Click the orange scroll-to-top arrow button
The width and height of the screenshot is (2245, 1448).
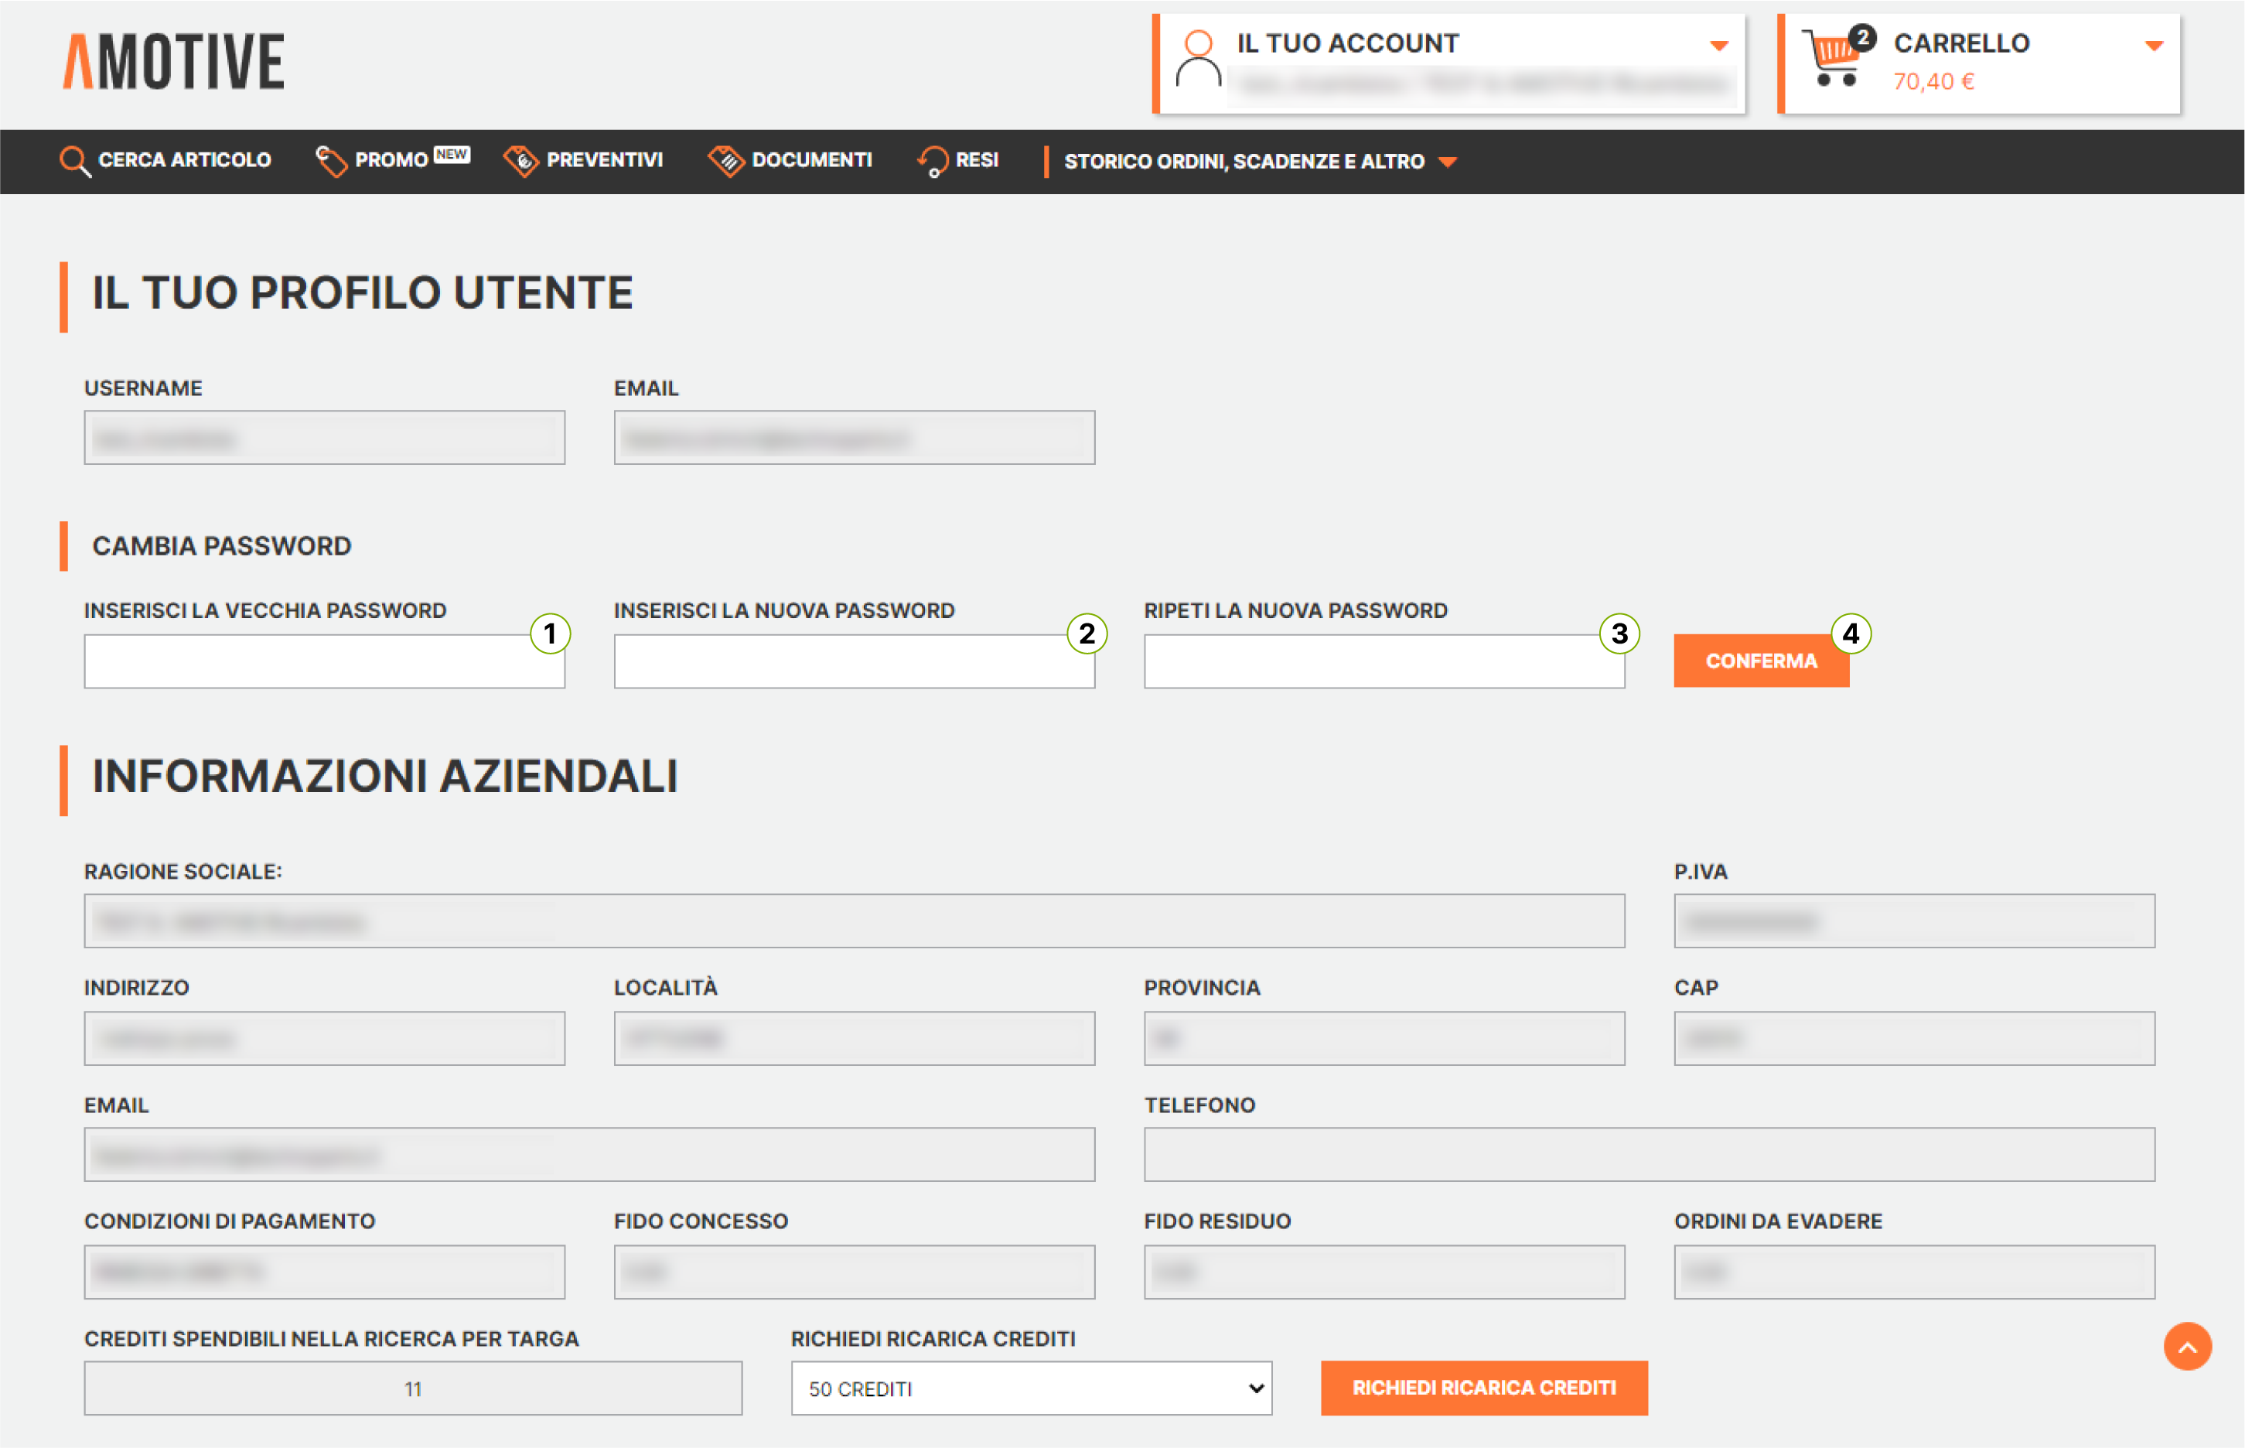[x=2187, y=1347]
